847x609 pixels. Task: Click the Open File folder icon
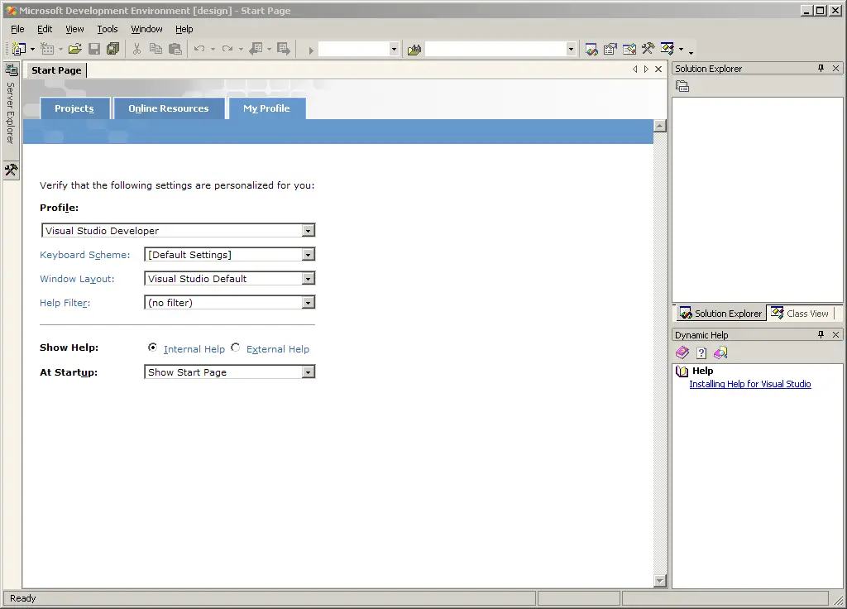[x=75, y=49]
